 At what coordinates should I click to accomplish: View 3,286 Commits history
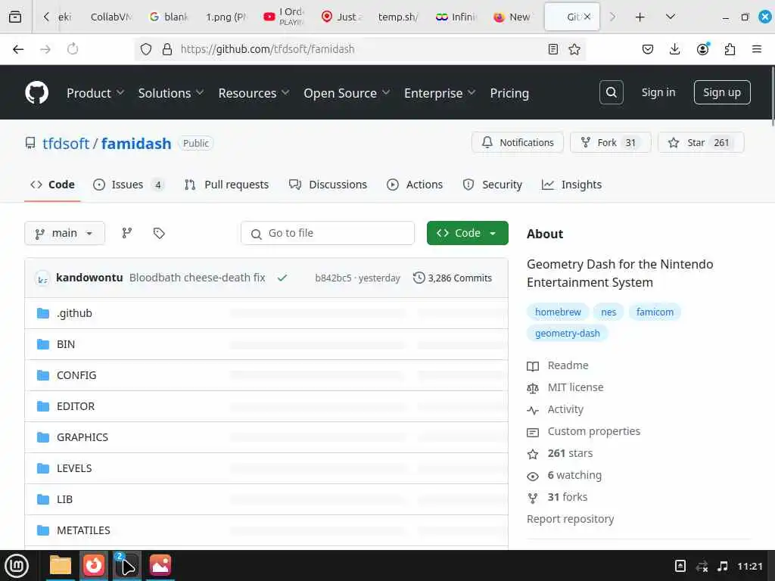tap(453, 278)
